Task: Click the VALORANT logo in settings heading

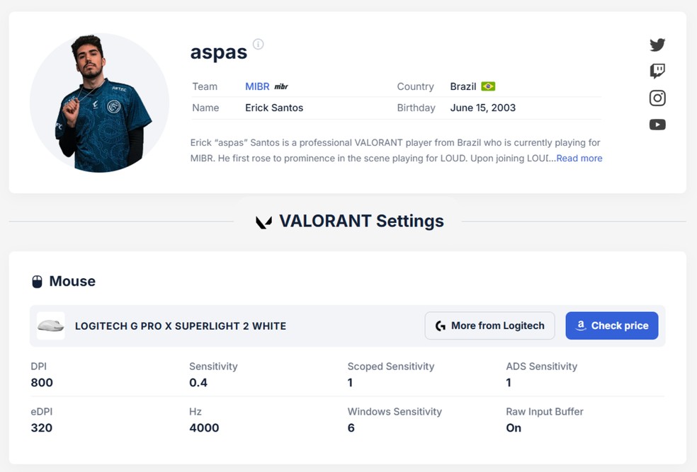Action: point(263,222)
